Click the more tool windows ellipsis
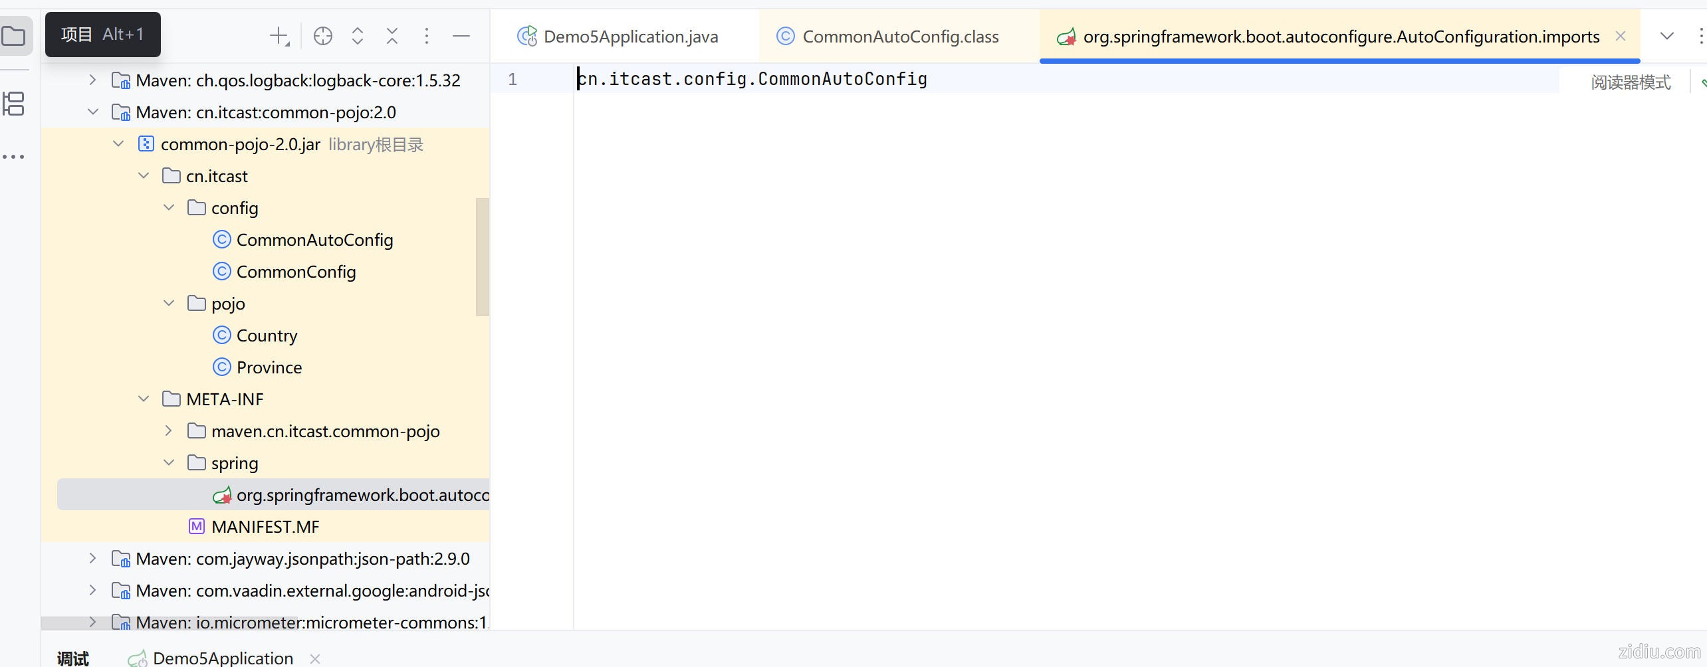 pyautogui.click(x=14, y=157)
